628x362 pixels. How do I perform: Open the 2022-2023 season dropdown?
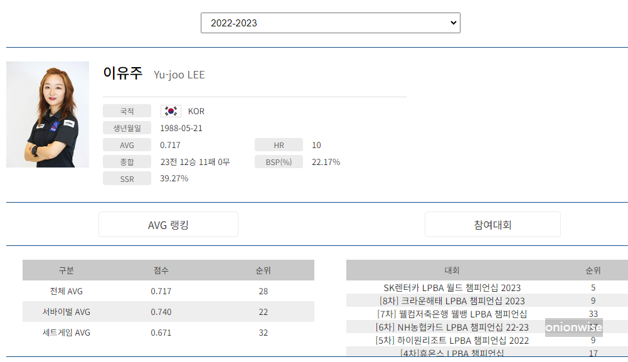[329, 23]
